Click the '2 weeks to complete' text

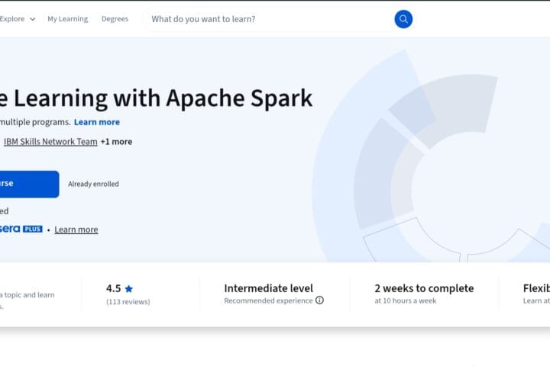point(424,288)
